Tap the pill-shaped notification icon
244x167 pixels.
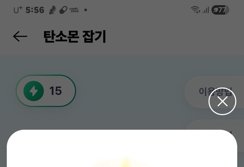(63, 10)
